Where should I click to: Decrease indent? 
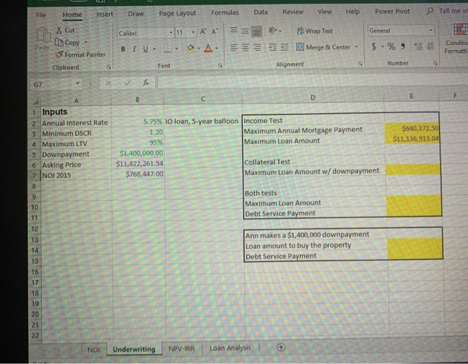[x=273, y=48]
